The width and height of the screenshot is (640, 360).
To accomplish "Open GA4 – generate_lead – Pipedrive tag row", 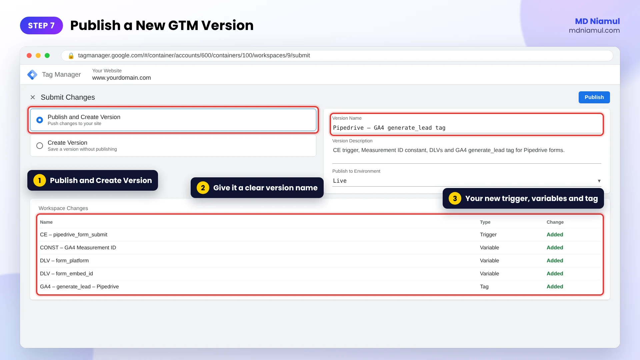I will pos(320,287).
